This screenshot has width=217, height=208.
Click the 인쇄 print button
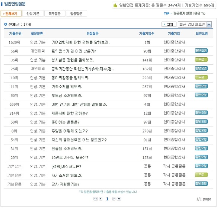pyautogui.click(x=169, y=24)
